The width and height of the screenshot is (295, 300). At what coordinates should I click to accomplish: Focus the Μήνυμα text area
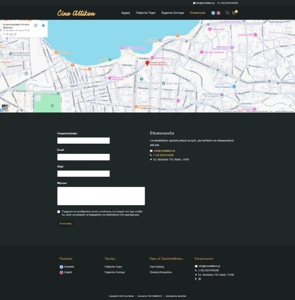pos(101,196)
